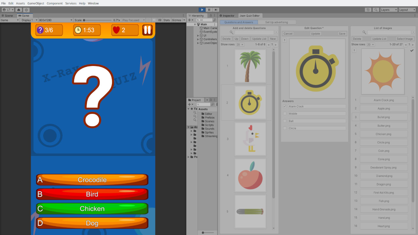Click the Step frame button
The image size is (418, 235).
216,9
